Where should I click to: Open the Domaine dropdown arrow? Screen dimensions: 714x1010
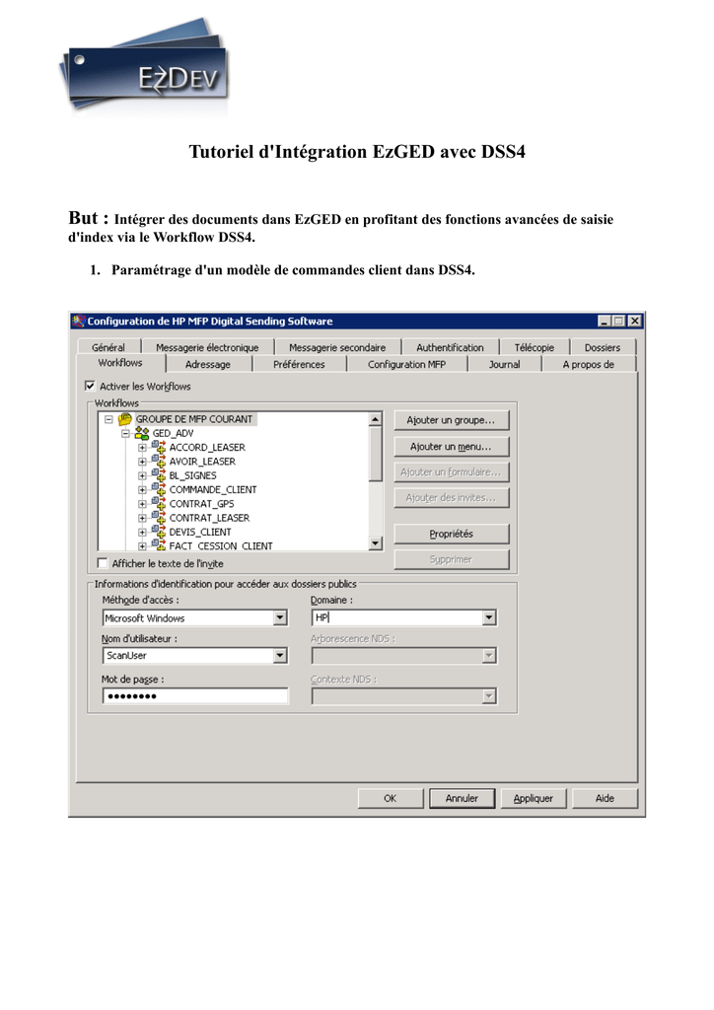tap(489, 617)
